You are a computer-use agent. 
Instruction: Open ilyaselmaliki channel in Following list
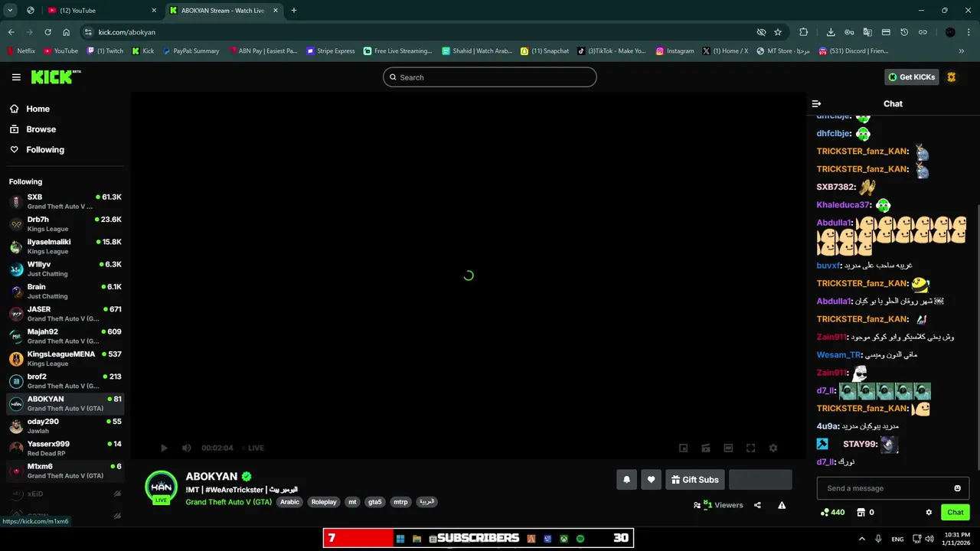tap(65, 246)
